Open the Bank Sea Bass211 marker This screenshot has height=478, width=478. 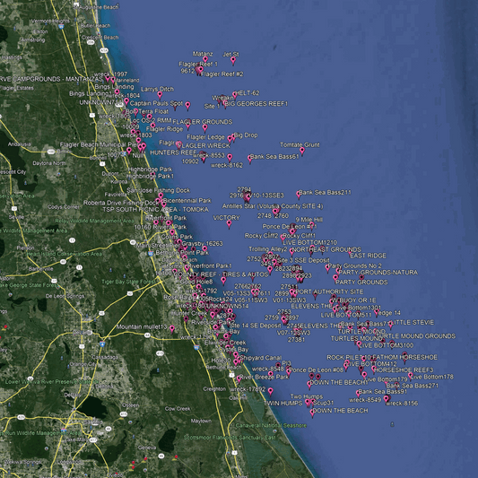[x=299, y=195]
